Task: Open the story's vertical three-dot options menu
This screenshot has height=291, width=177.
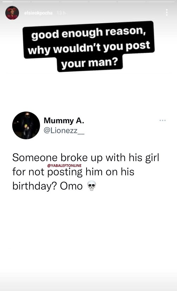Action: pyautogui.click(x=167, y=12)
